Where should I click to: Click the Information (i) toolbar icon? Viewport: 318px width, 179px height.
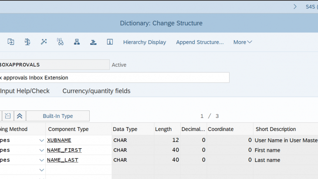110,42
